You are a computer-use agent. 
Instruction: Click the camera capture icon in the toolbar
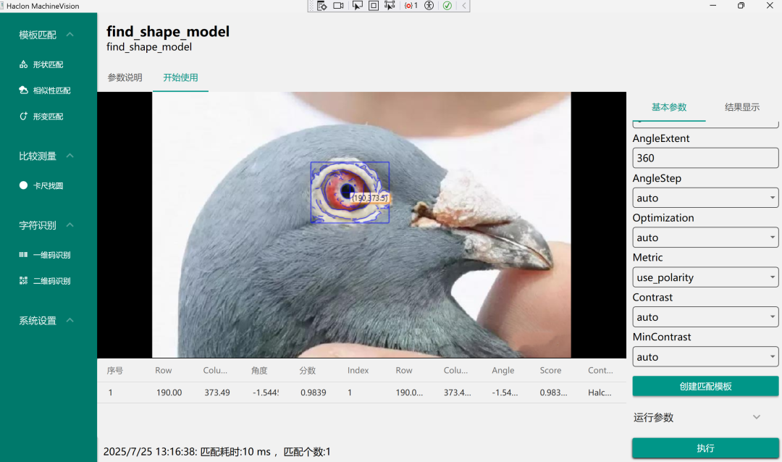point(338,6)
